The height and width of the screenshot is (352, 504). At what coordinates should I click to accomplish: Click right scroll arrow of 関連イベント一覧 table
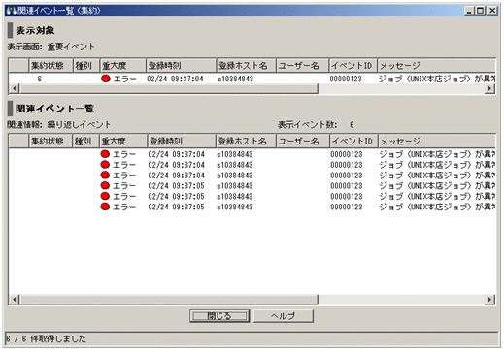490,300
